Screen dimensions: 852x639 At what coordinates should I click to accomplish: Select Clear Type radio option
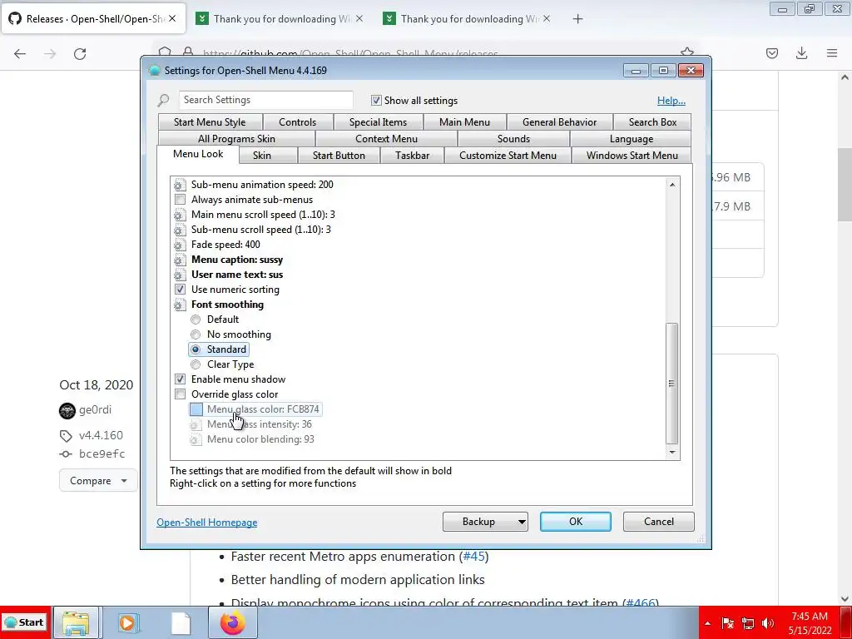196,364
